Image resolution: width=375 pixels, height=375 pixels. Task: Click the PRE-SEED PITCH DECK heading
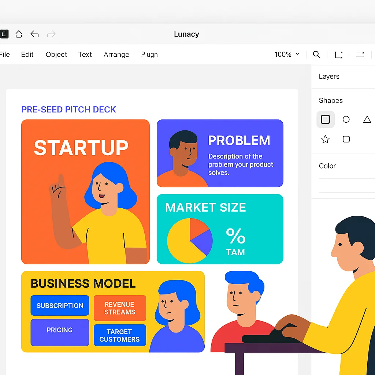click(68, 109)
